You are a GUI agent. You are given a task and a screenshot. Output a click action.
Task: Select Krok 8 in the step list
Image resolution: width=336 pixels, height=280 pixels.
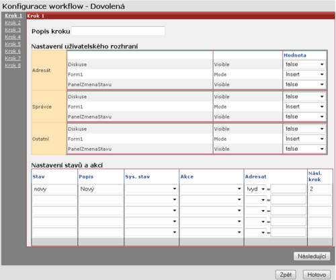(x=13, y=65)
